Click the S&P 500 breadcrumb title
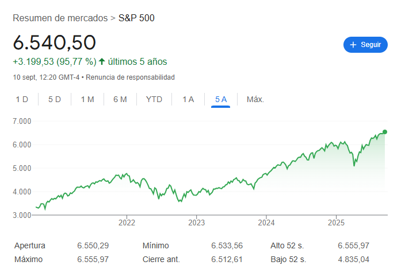This screenshot has height=277, width=405. (136, 18)
